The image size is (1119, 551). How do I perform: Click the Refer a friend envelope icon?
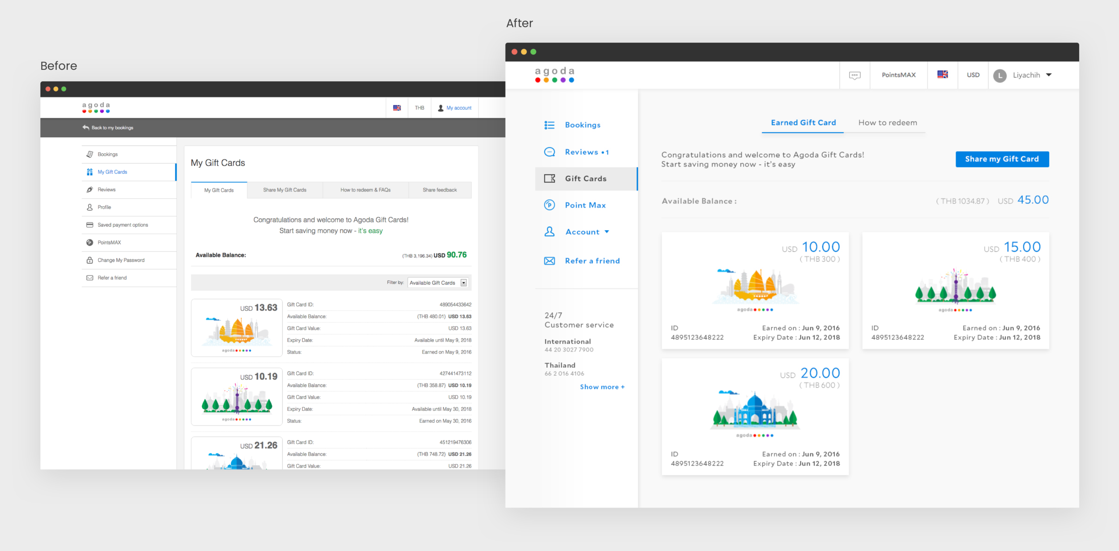pos(549,261)
